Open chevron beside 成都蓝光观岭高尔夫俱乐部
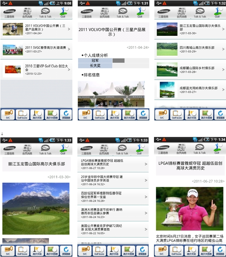The height and width of the screenshot is (257, 226). (x=223, y=90)
